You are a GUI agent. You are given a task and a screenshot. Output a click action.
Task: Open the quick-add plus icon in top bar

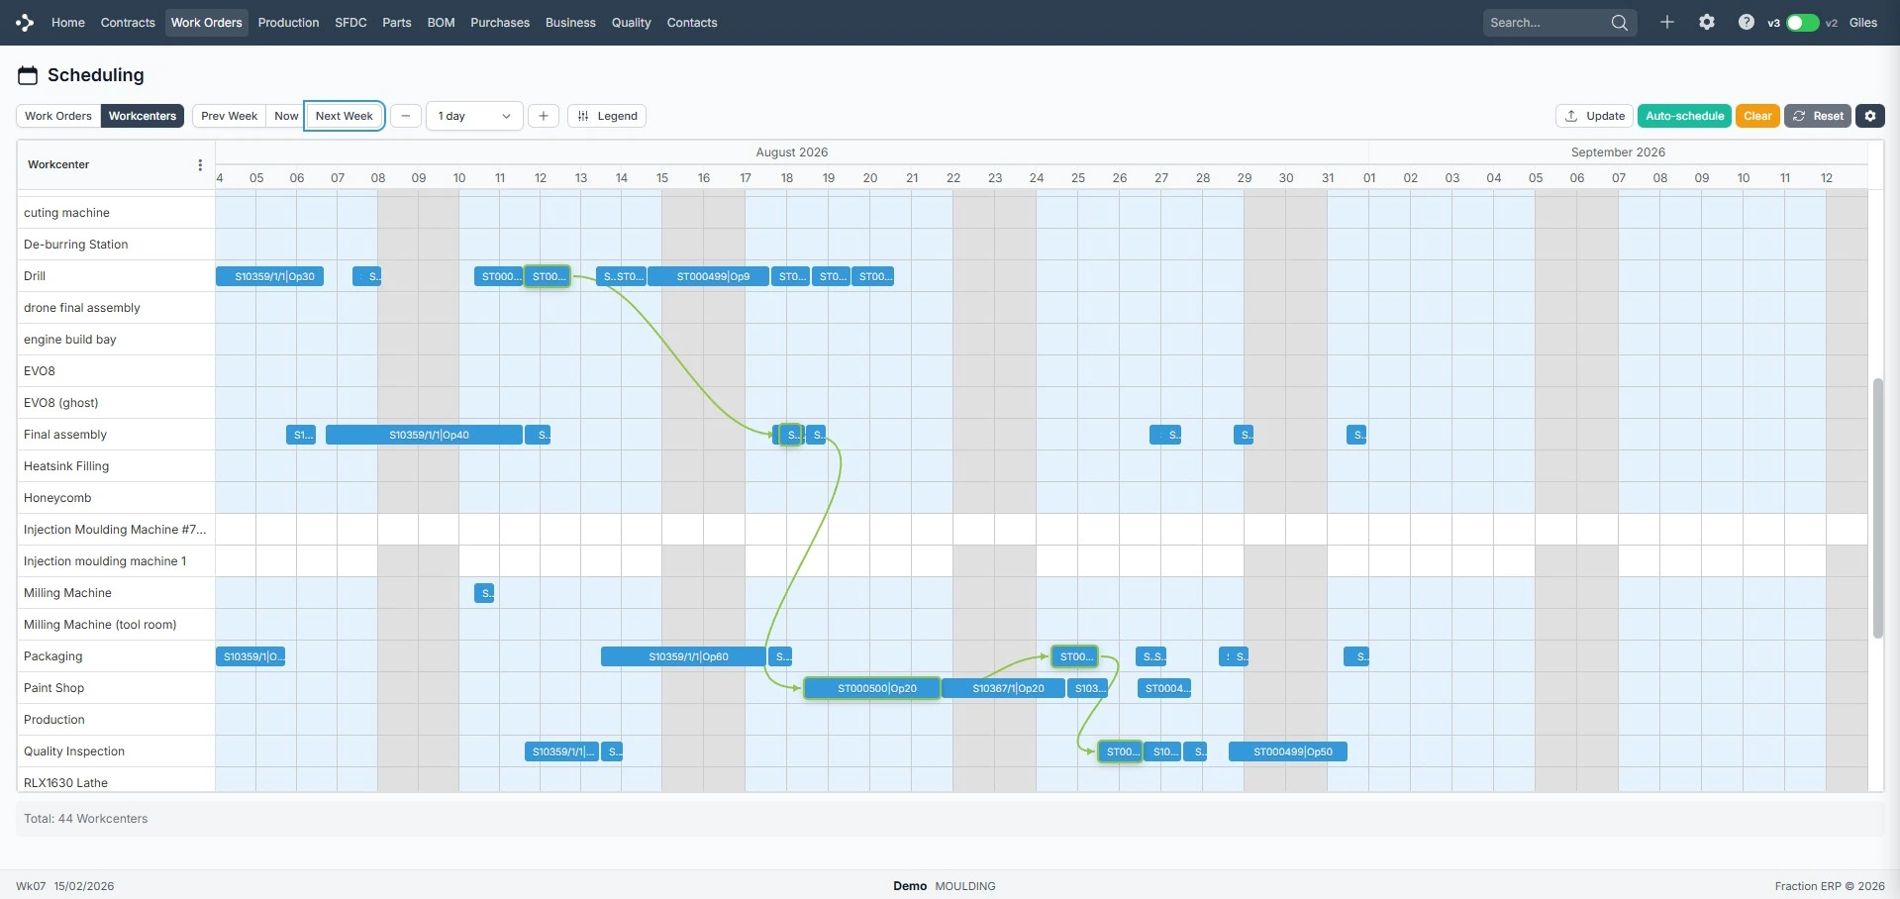coord(1667,22)
